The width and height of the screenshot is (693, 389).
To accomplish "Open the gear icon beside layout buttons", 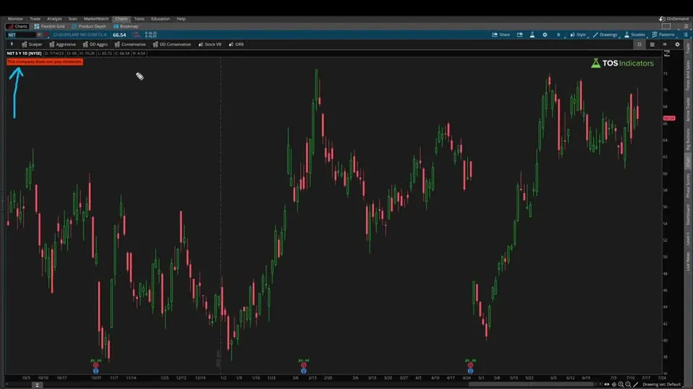I will [677, 45].
